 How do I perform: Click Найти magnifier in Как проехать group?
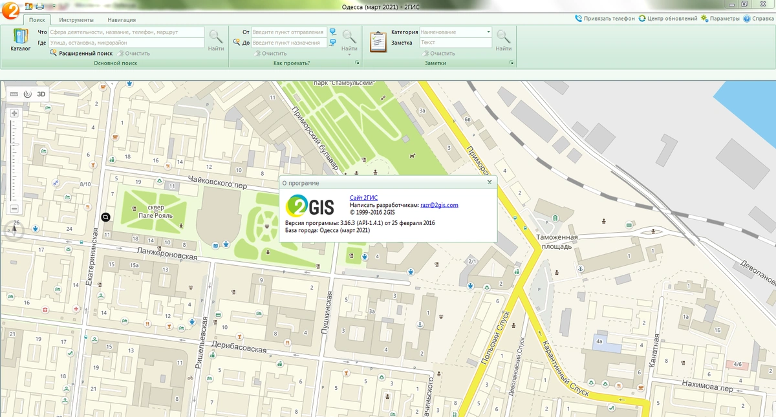pos(349,36)
